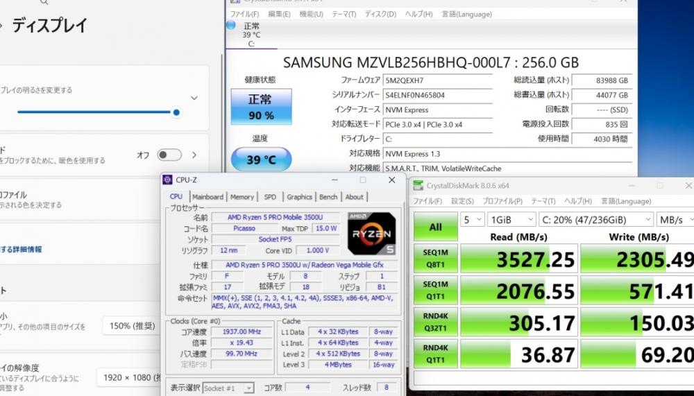Switch to the Mainboard tab in CPU-Z
694x396 pixels.
[x=208, y=197]
